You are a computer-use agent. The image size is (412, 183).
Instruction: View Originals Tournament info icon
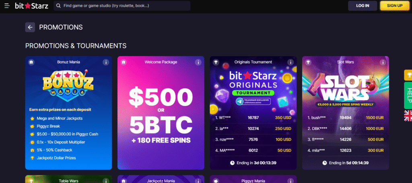(290, 62)
